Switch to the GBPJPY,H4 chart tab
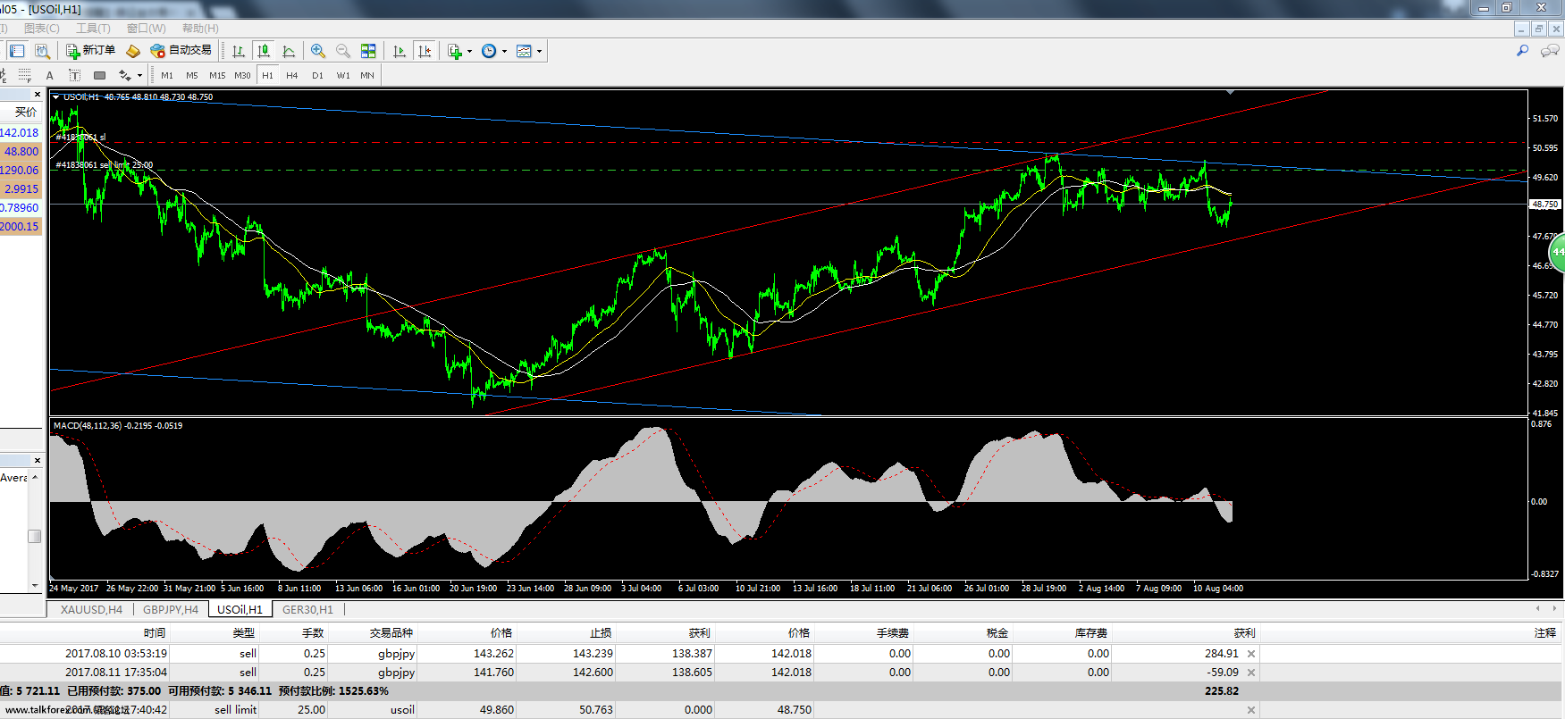This screenshot has width=1565, height=719. point(171,609)
